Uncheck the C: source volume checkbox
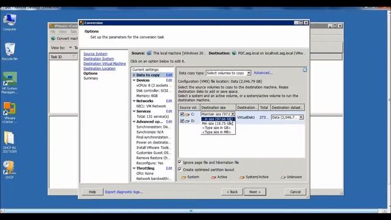Viewport: 391px width, 220px height. click(x=182, y=114)
